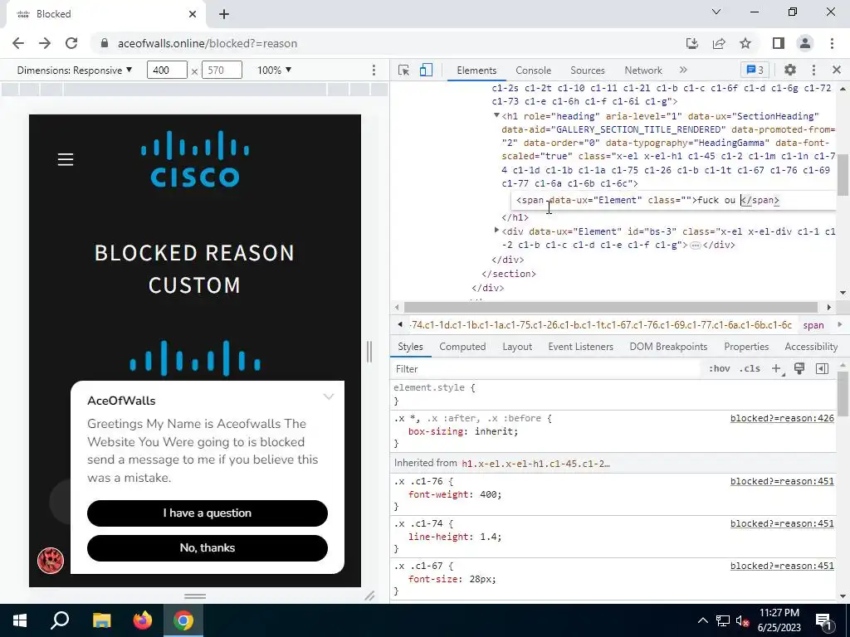This screenshot has width=850, height=637.
Task: Open source link for .c1-74 rule
Action: point(782,523)
